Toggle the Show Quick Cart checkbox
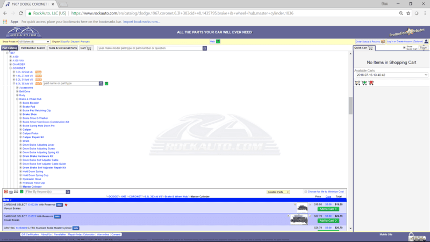Viewport: 430px width, 242px height. (x=404, y=47)
